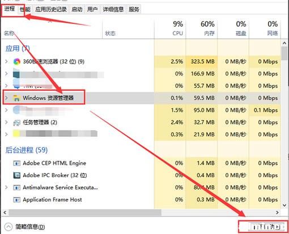
Task: Click the 360 browser process icon
Action: [17, 61]
